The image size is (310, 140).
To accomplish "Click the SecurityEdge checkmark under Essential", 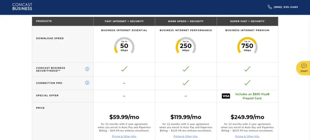I will tap(124, 69).
